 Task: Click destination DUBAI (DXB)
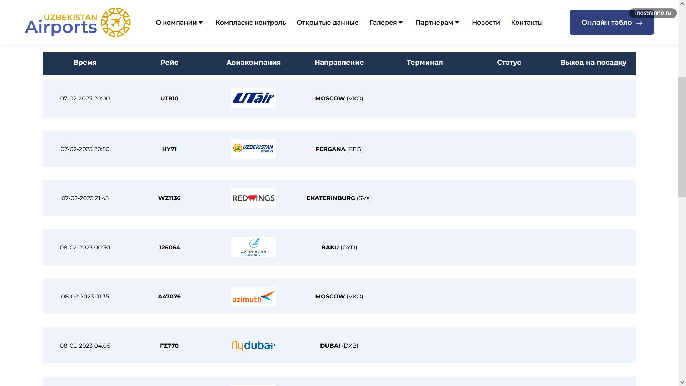(339, 346)
